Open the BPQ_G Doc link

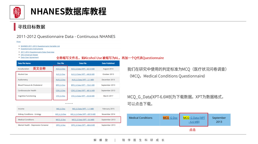coord(61,85)
